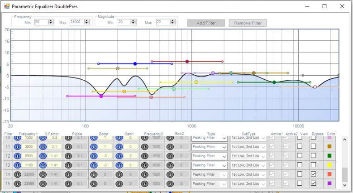Click the Frequency Max spinner arrows
353x193 pixels.
(x=86, y=22)
